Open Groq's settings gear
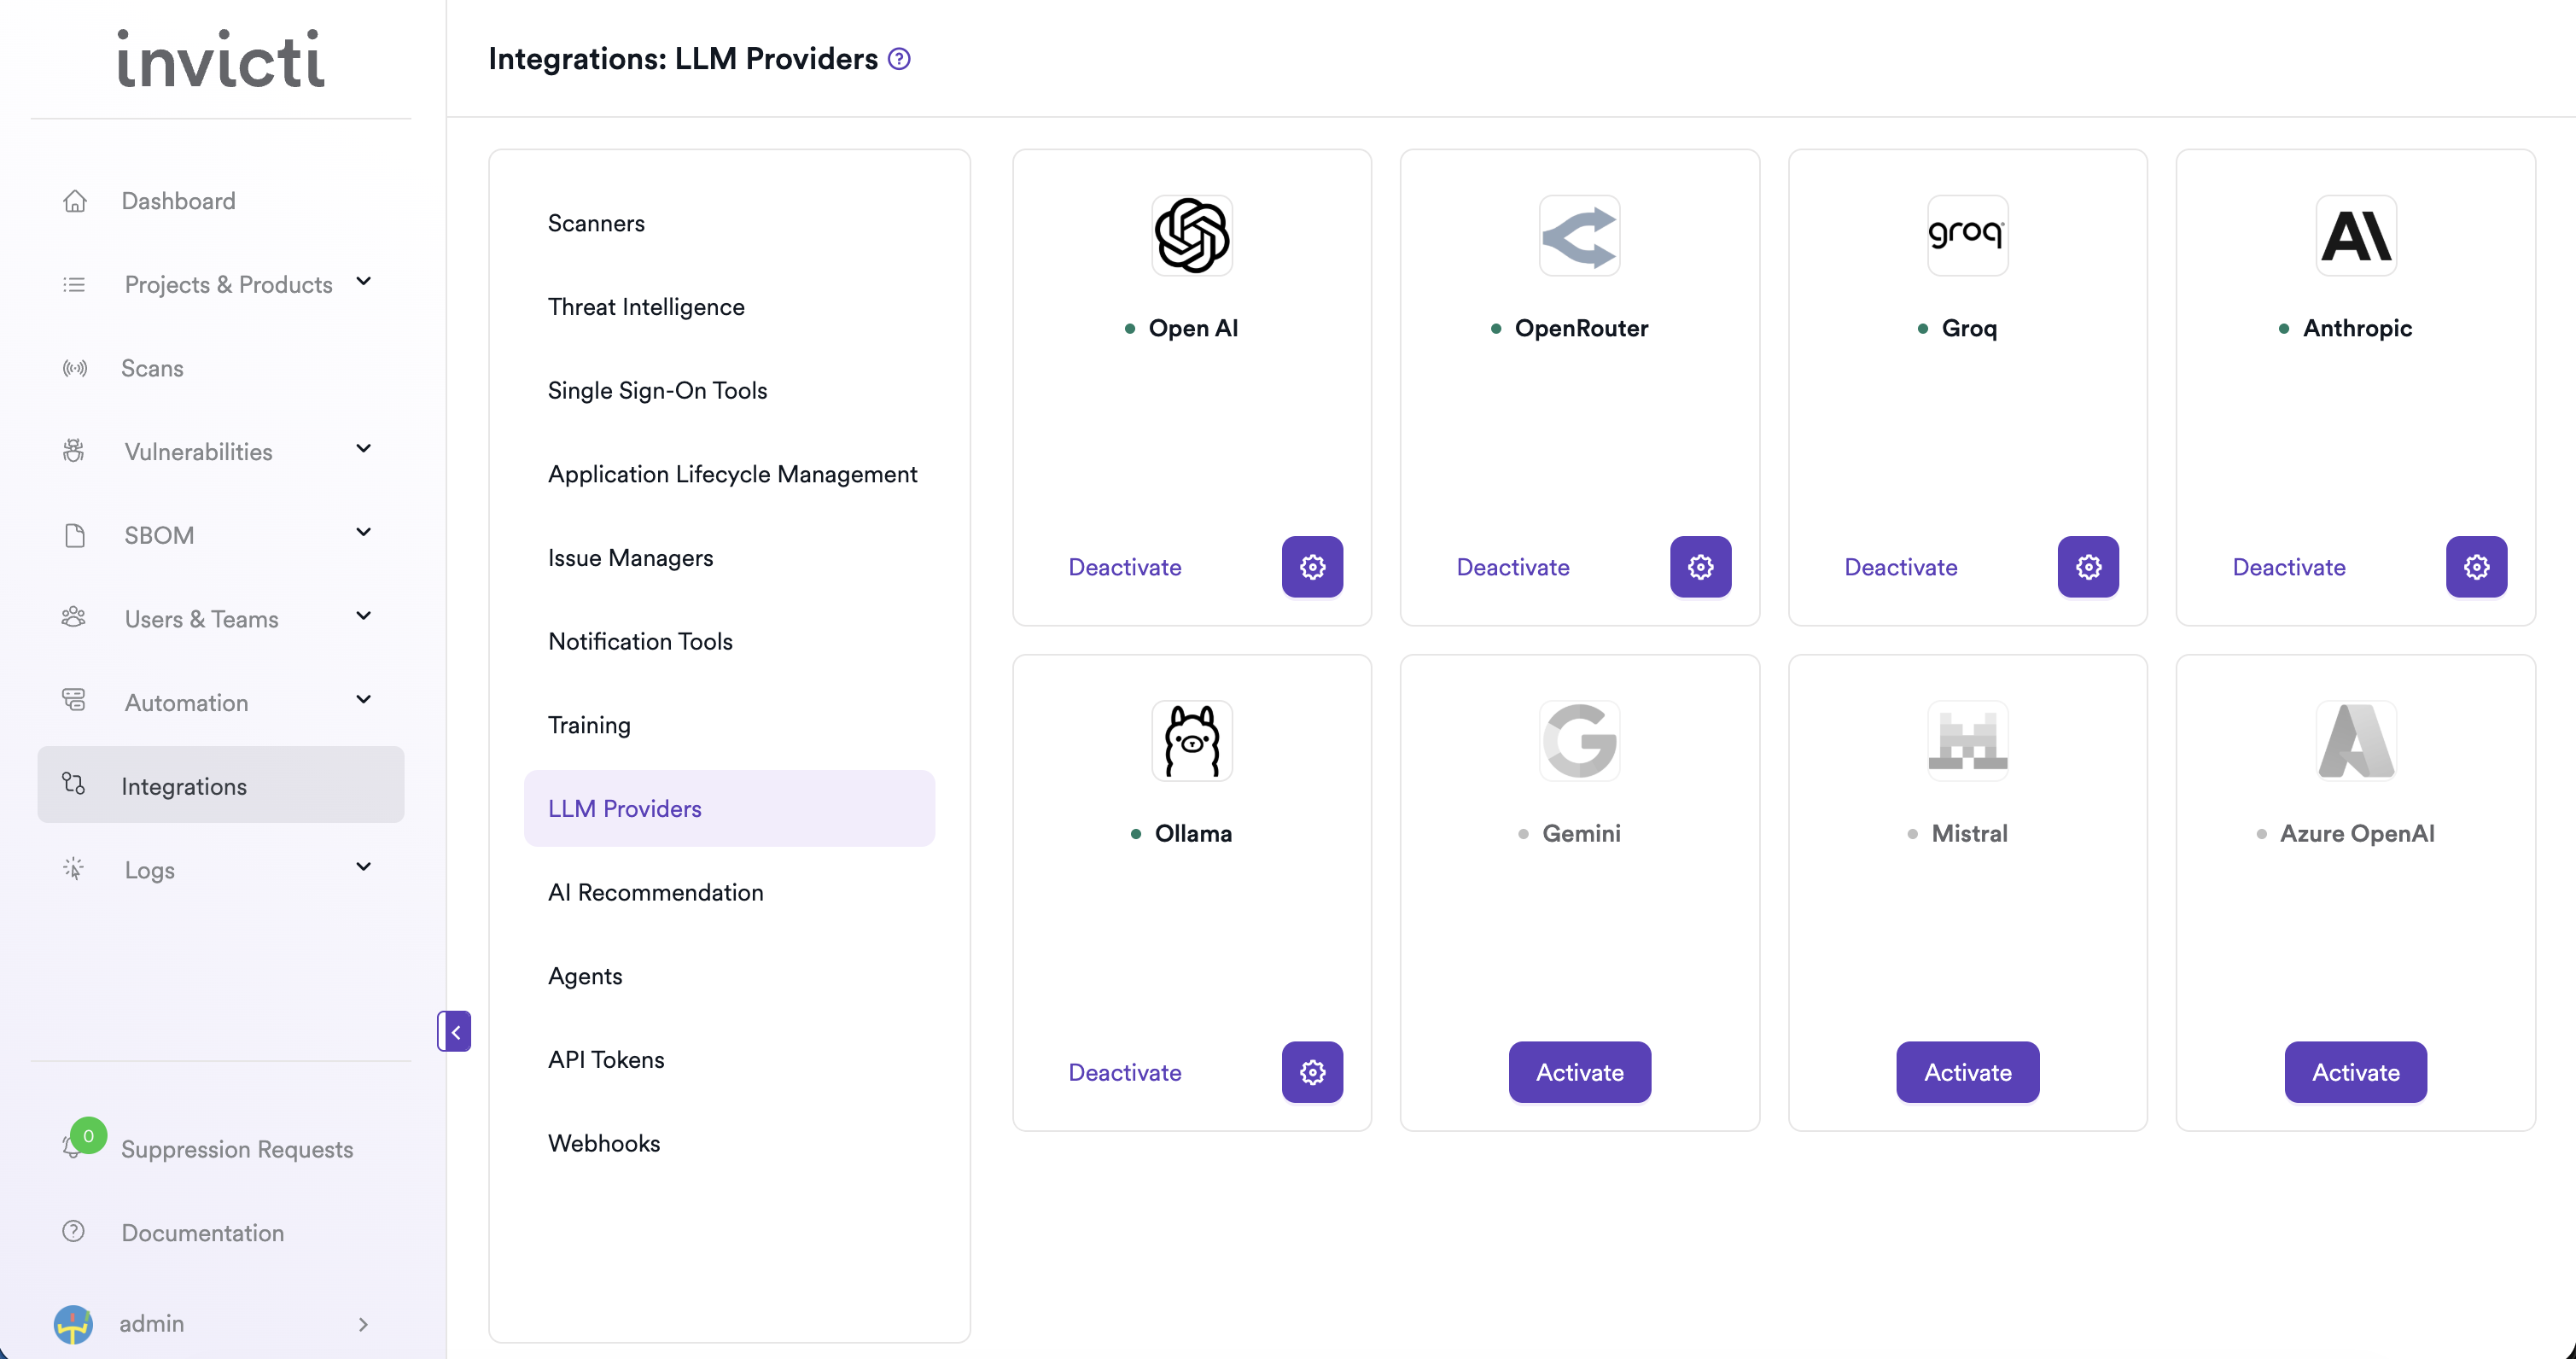The height and width of the screenshot is (1359, 2576). pyautogui.click(x=2088, y=567)
